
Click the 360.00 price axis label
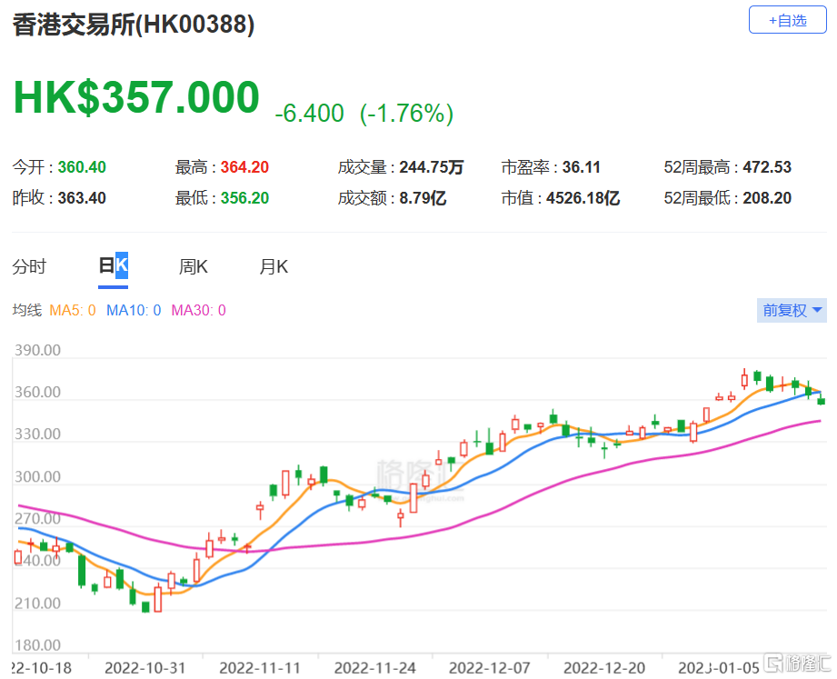(37, 393)
